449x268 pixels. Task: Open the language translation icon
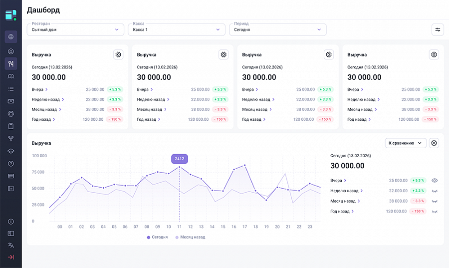tap(11, 245)
